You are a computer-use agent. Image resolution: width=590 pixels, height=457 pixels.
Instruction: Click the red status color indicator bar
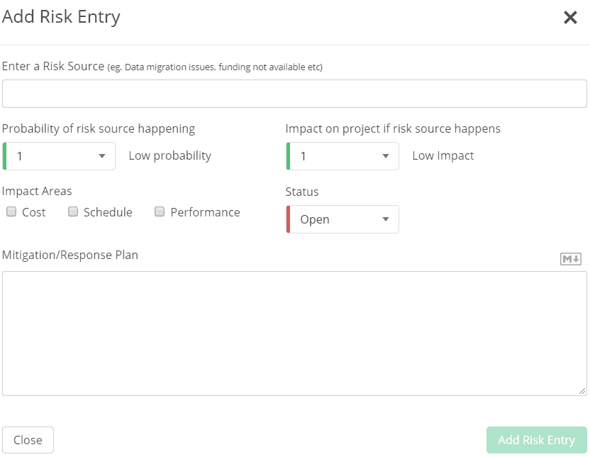coord(288,219)
